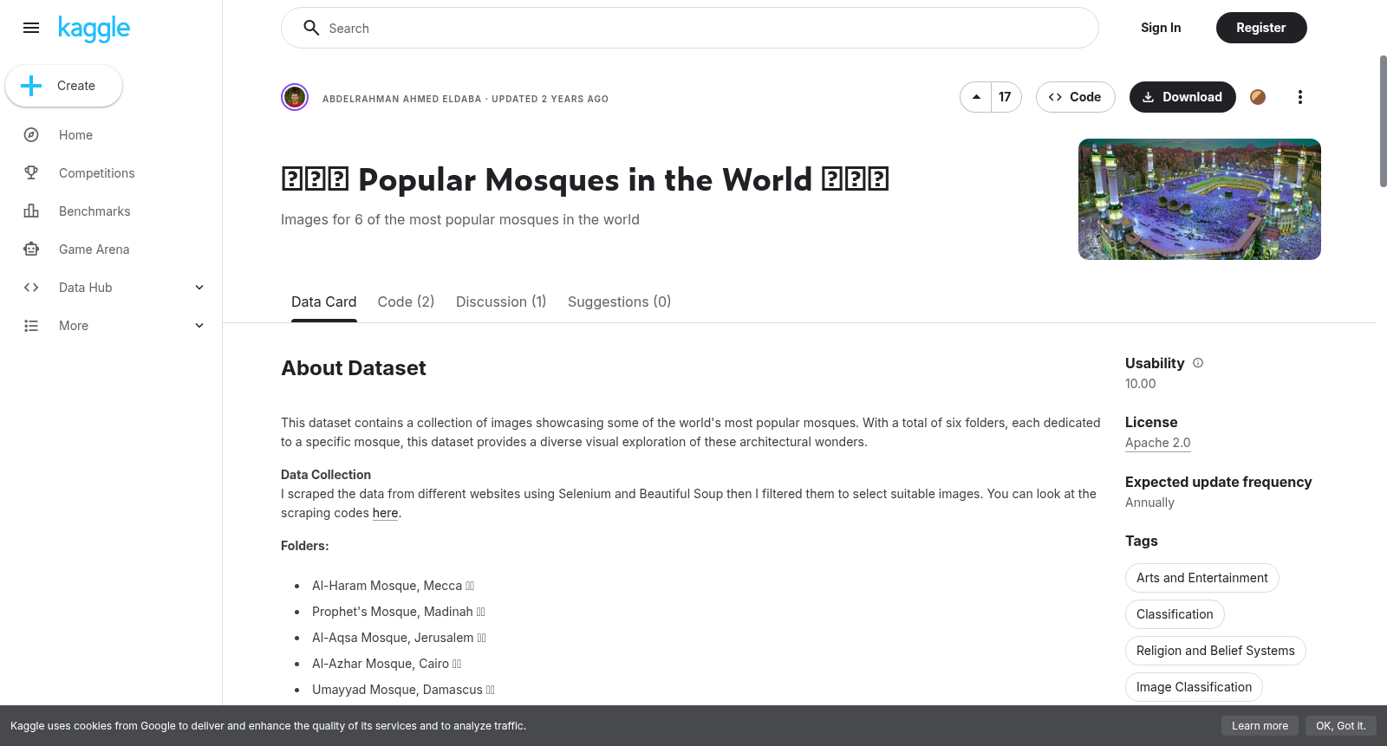
Task: Click Sign In
Action: pyautogui.click(x=1161, y=28)
